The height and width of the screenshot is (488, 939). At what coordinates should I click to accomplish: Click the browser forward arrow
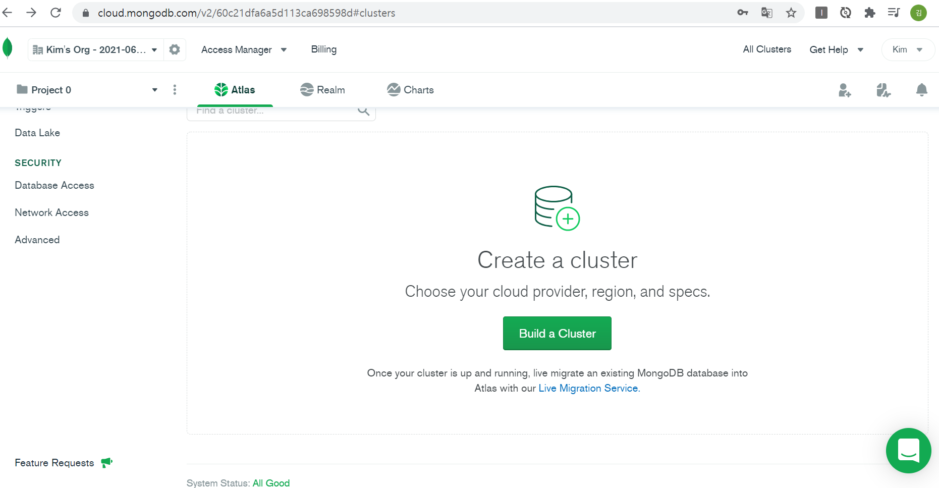(x=31, y=13)
